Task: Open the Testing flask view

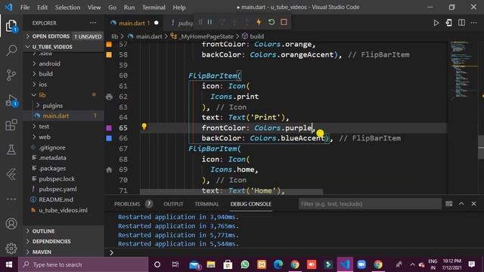Action: 11,150
